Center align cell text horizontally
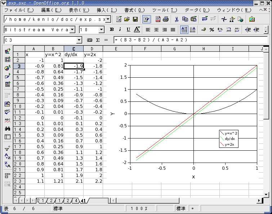The width and height of the screenshot is (272, 214). click(x=156, y=29)
